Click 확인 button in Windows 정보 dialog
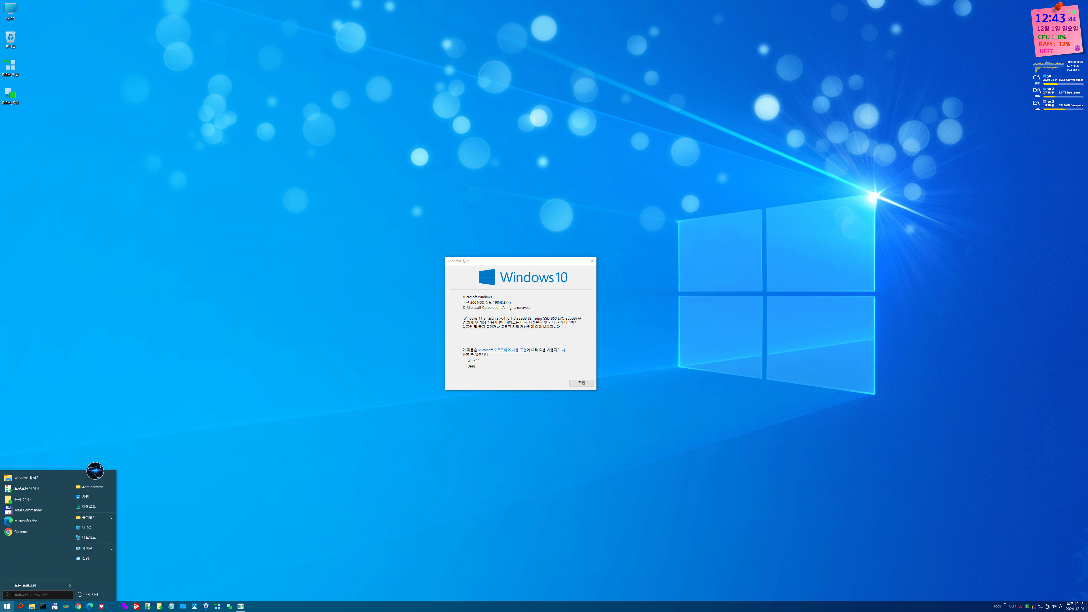This screenshot has width=1088, height=612. [581, 383]
